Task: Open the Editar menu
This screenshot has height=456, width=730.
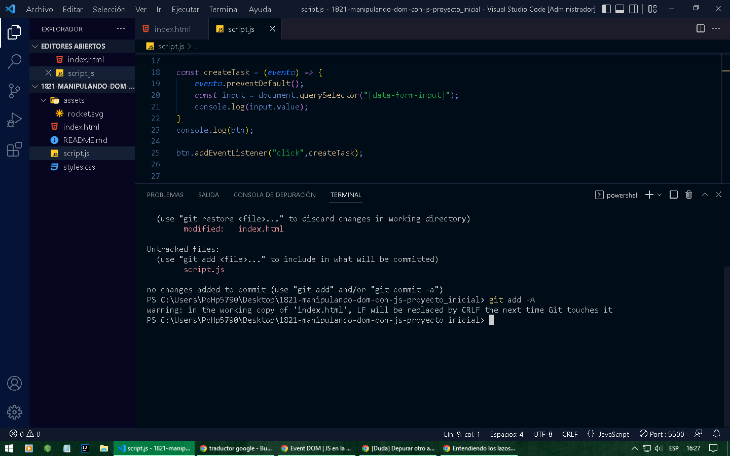Action: tap(72, 9)
